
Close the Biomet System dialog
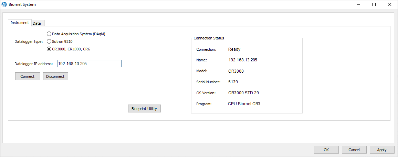pos(390,4)
